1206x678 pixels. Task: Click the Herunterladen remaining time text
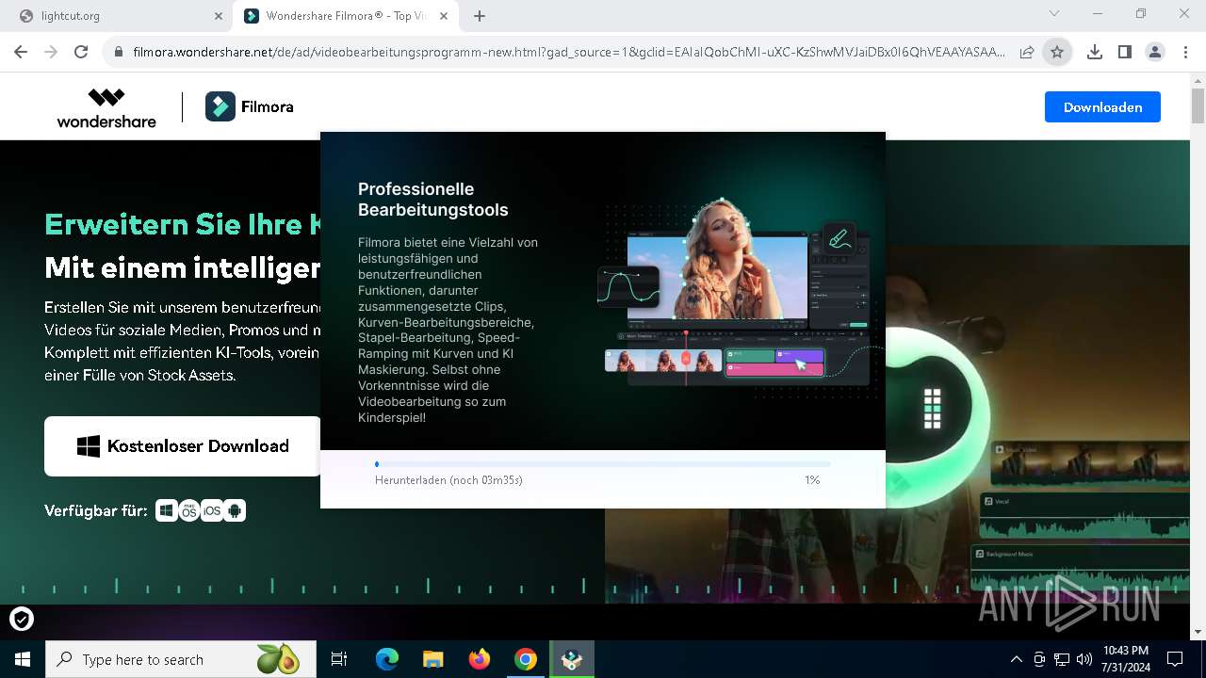click(448, 480)
